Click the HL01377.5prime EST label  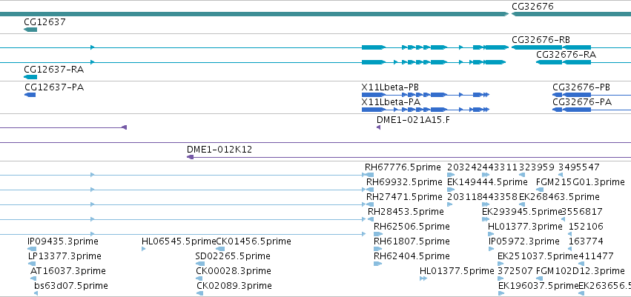[x=456, y=271]
